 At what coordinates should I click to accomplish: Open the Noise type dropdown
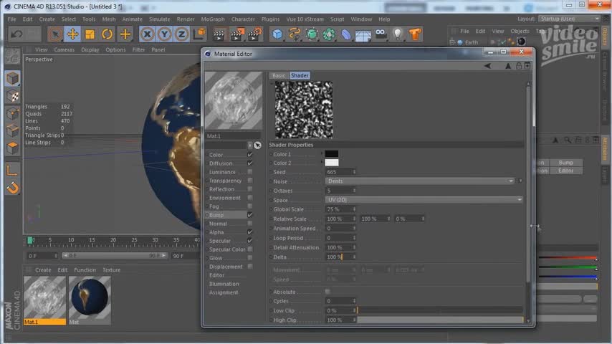click(420, 181)
